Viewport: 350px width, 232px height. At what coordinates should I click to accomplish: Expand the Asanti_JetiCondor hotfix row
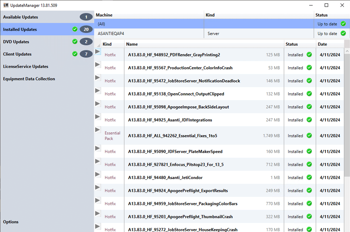[x=98, y=174]
